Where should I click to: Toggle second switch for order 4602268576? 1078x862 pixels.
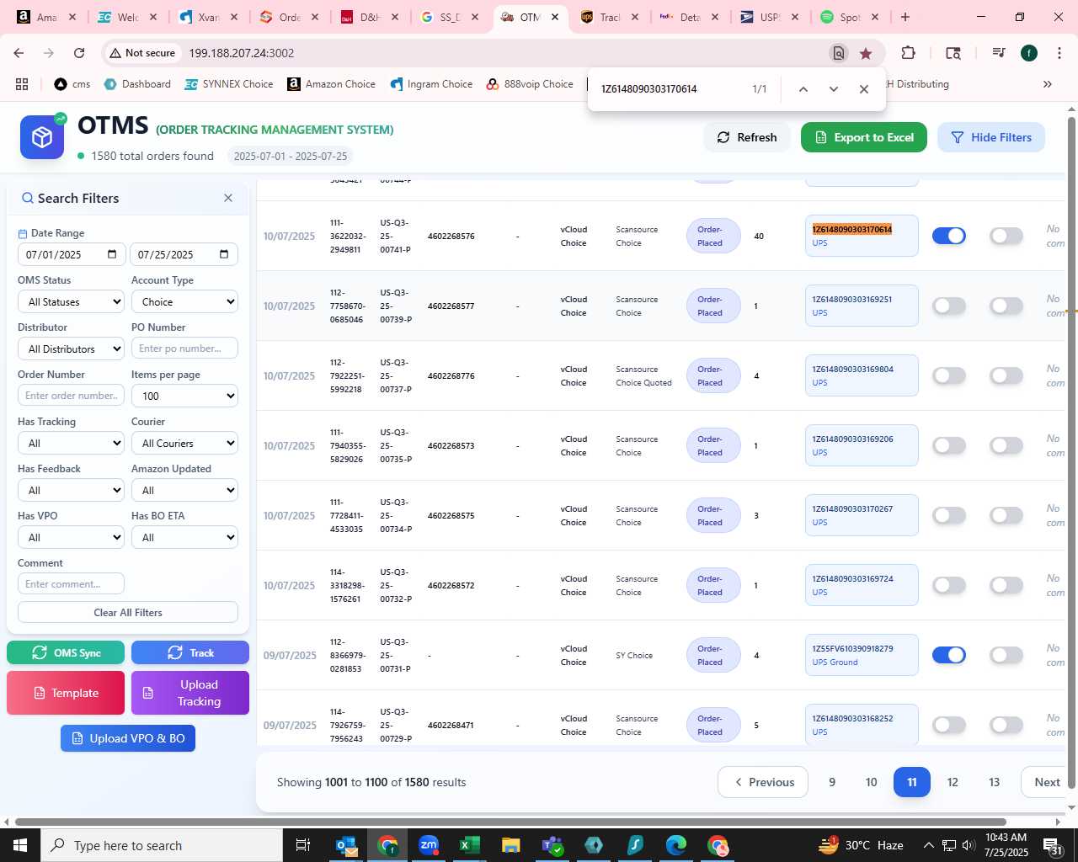[x=1006, y=236]
